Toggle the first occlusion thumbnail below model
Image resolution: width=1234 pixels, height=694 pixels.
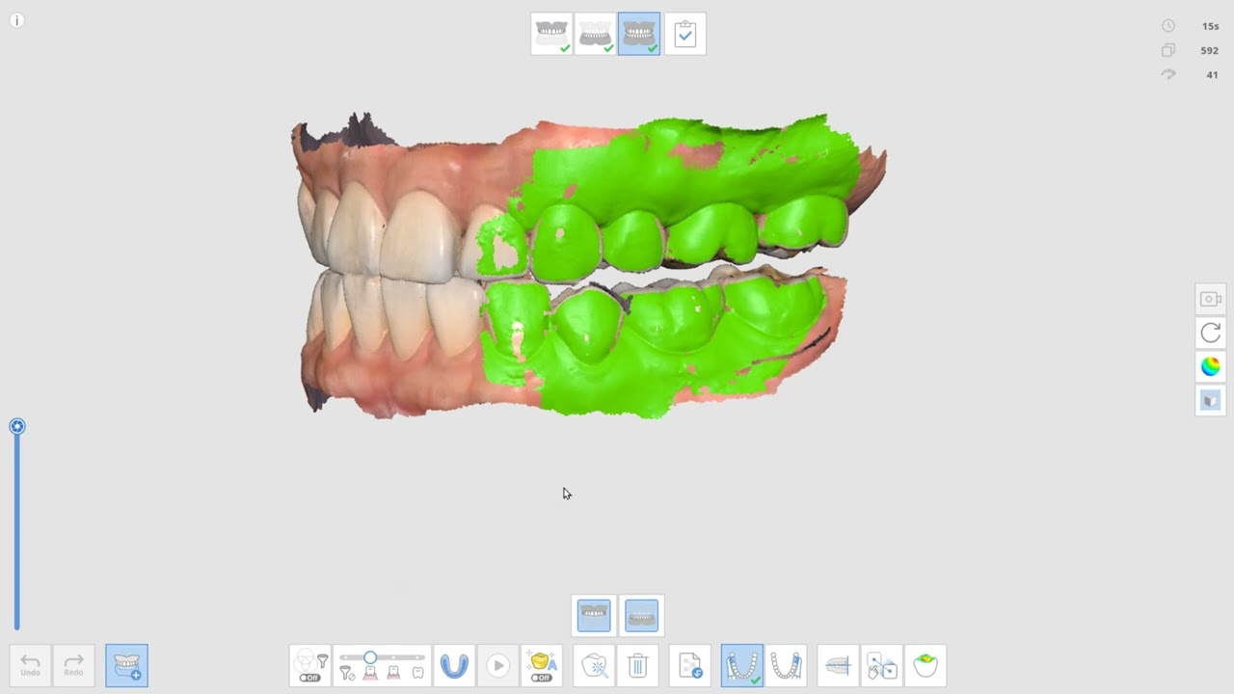[594, 615]
